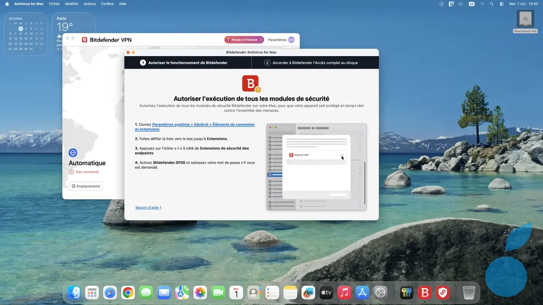Open the Fichier menu
This screenshot has height=305, width=543.
pyautogui.click(x=54, y=4)
